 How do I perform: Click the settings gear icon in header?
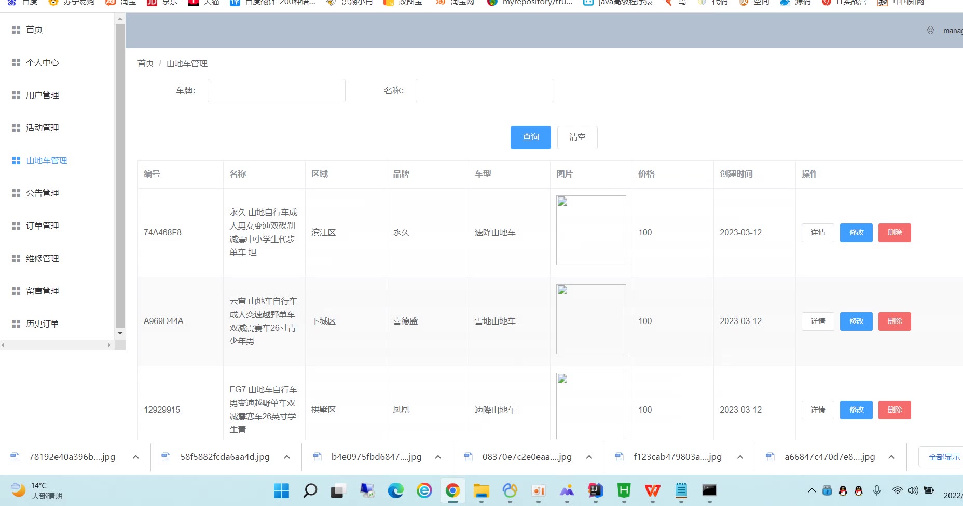[x=930, y=31]
